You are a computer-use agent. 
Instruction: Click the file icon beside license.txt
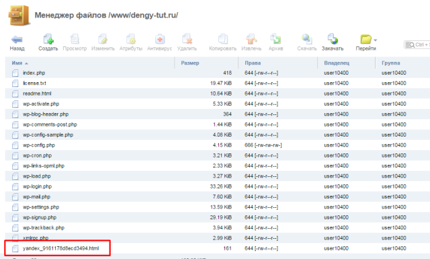click(x=15, y=83)
